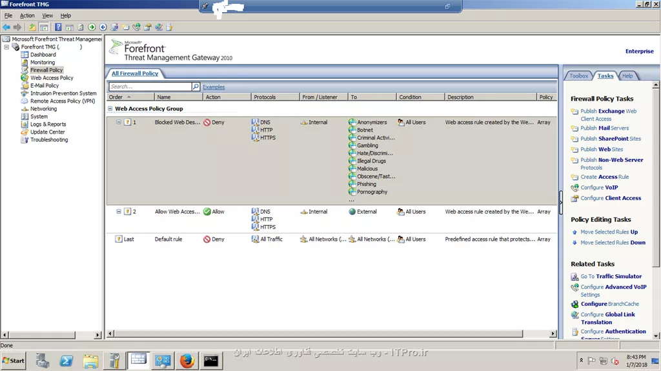Collapse rule 2 Allow Web Access row

tap(119, 211)
